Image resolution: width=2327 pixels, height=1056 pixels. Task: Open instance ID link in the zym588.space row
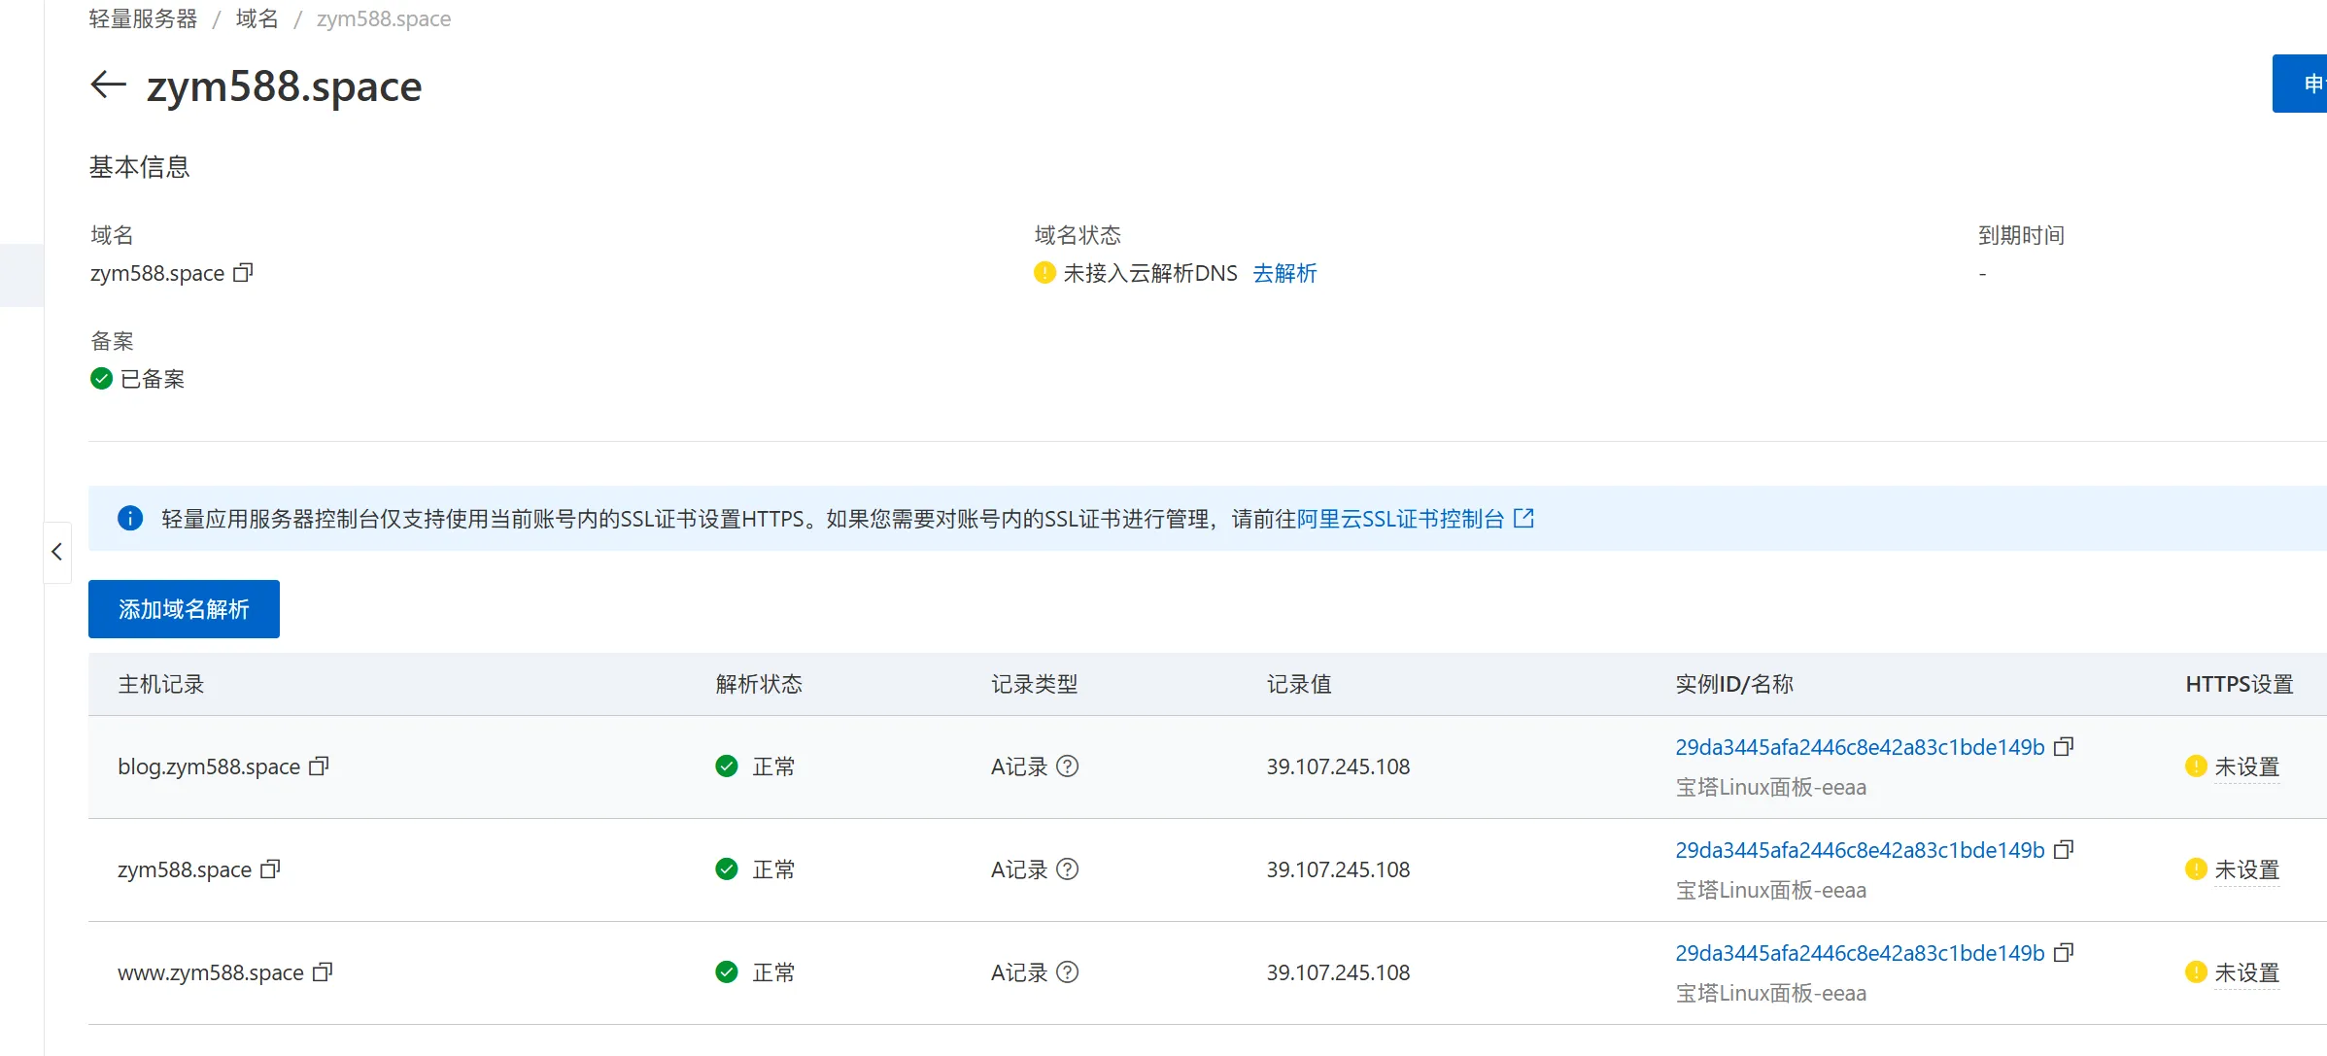[x=1859, y=850]
